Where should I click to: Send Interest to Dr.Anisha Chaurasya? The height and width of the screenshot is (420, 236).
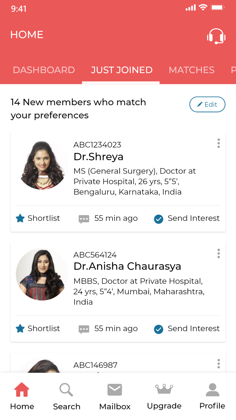click(x=158, y=329)
